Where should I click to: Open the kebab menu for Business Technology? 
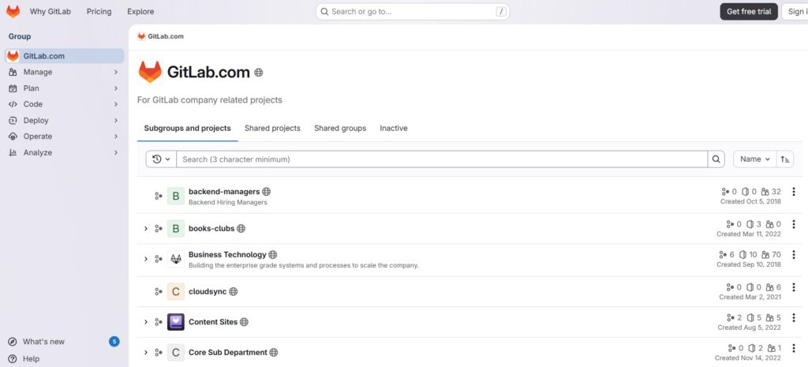click(794, 259)
